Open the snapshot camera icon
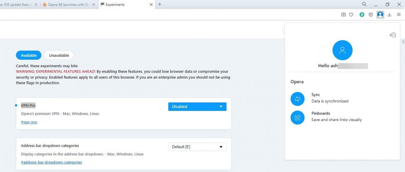 343,15
